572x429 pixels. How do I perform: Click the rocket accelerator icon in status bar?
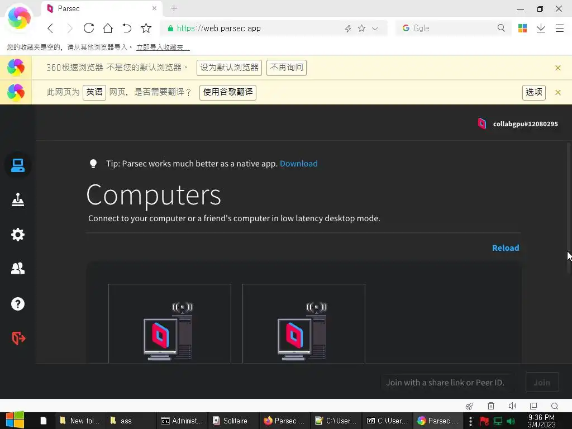click(x=469, y=406)
